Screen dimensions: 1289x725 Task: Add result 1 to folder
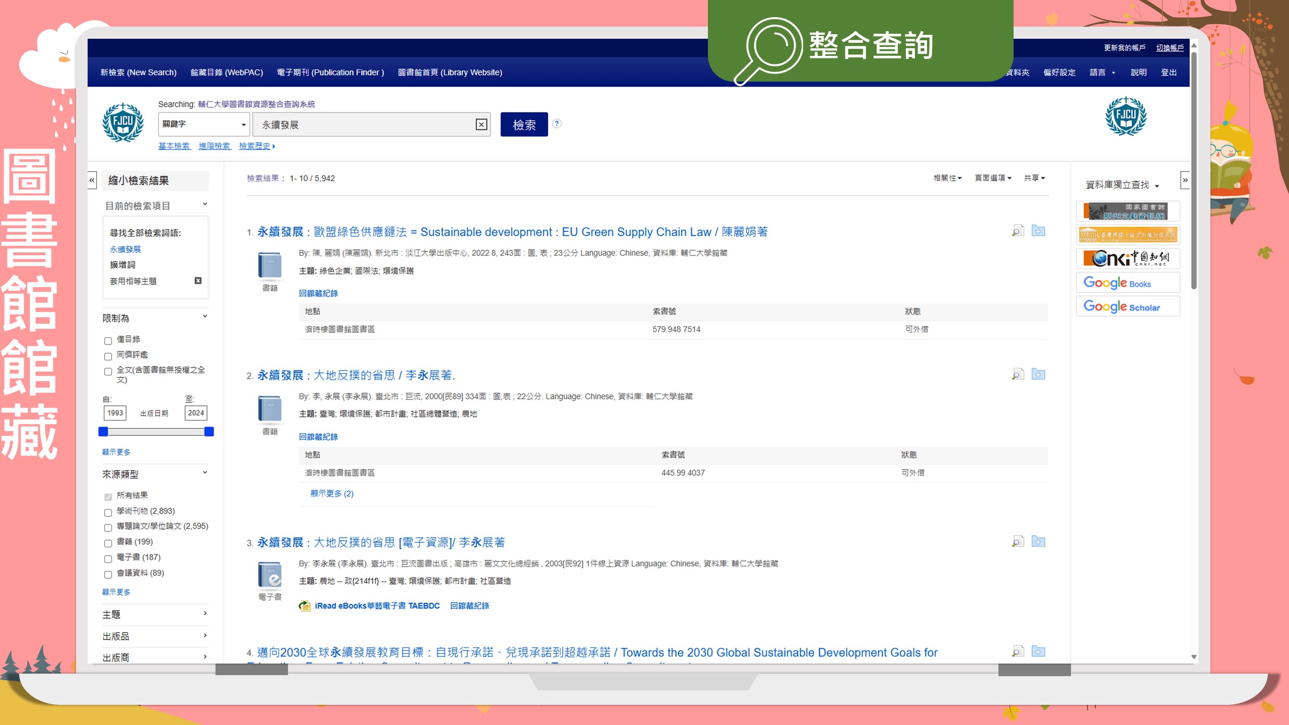pyautogui.click(x=1038, y=231)
